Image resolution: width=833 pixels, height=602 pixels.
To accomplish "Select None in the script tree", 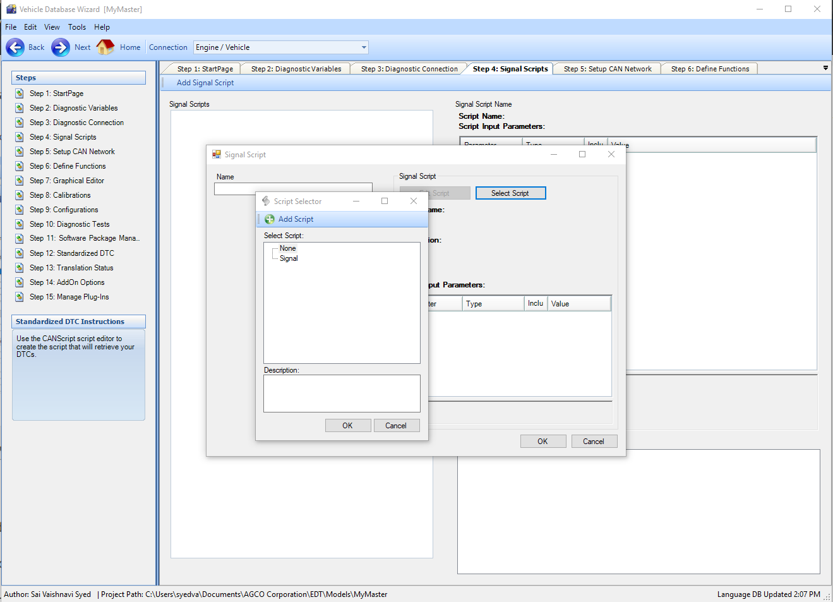I will (288, 248).
